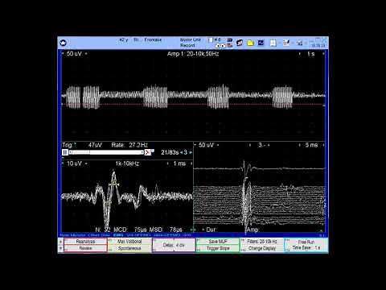
Task: Increase the right panel 50 uV sensitivity
Action: (218, 145)
